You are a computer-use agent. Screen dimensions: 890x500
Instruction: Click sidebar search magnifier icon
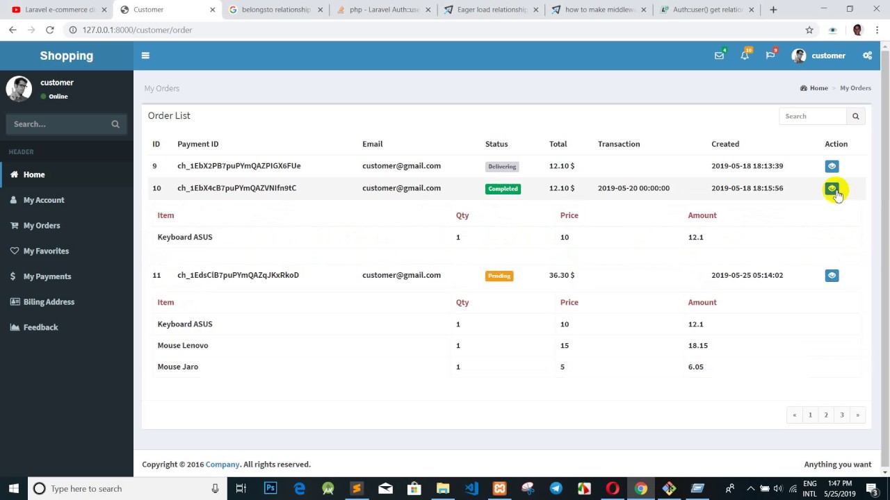click(x=115, y=124)
